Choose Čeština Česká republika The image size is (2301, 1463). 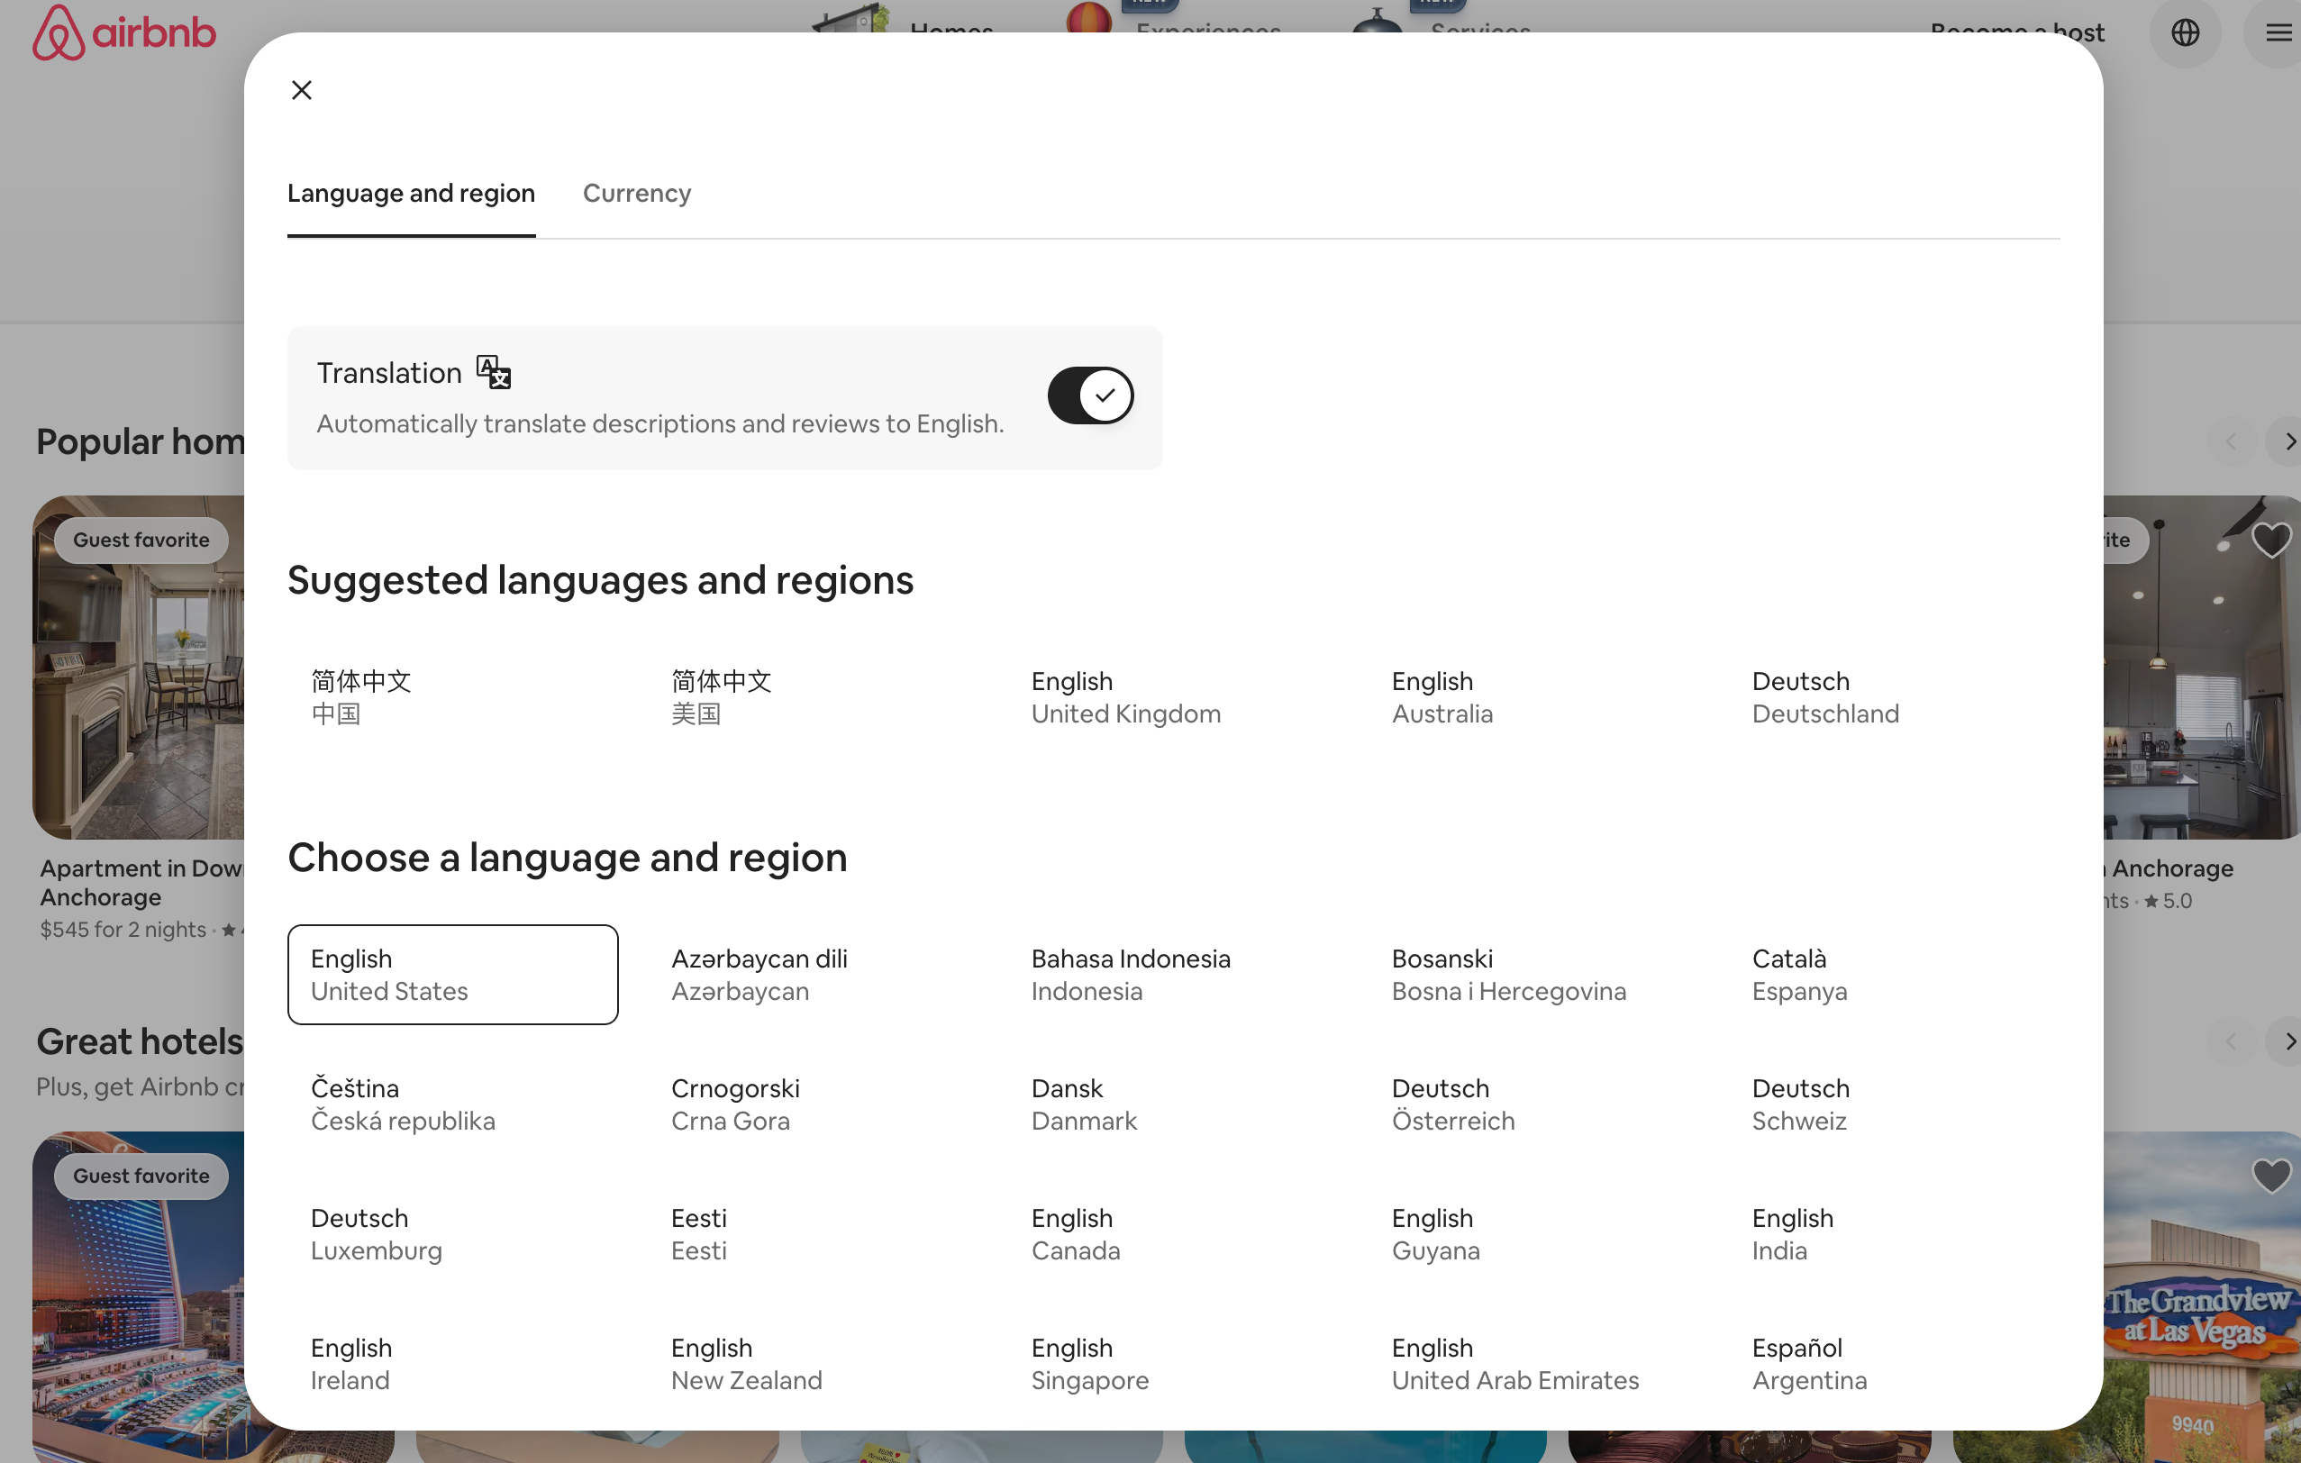click(x=453, y=1104)
